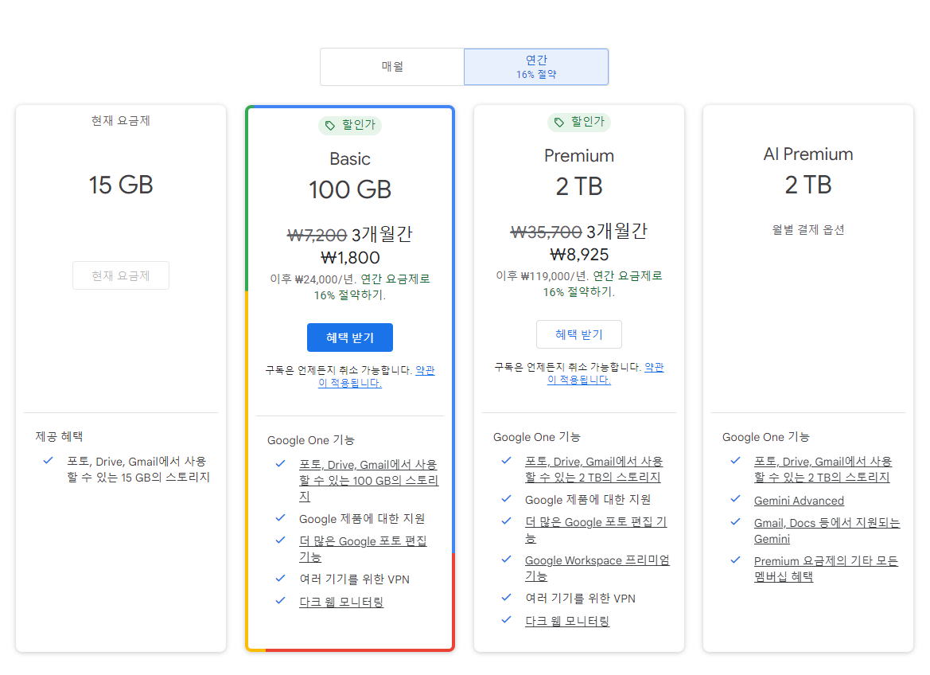Open the Gemini Advanced link
The image size is (930, 675).
(799, 501)
